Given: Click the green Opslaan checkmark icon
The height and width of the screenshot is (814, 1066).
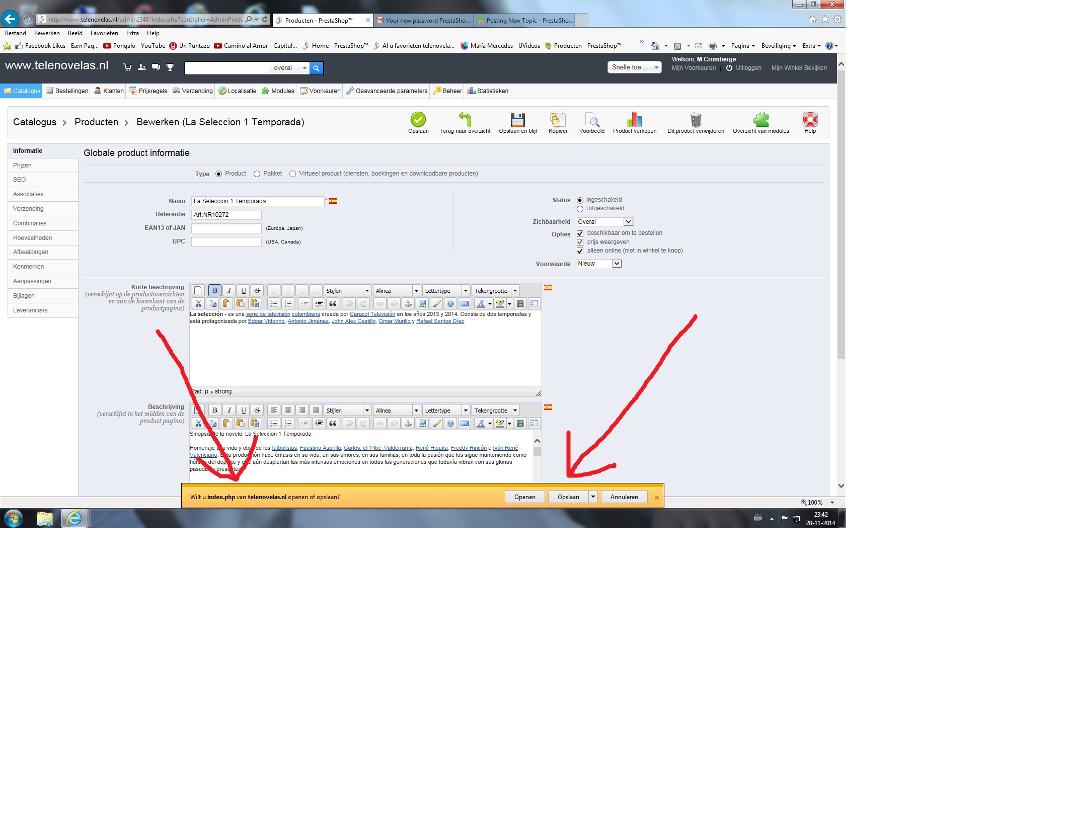Looking at the screenshot, I should 418,120.
